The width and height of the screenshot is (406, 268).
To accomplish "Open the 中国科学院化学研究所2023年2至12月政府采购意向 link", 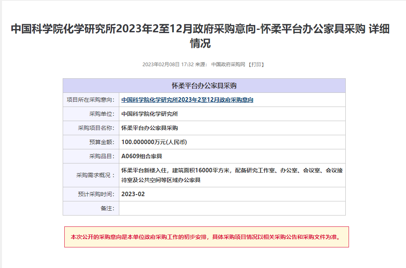I will (x=187, y=100).
